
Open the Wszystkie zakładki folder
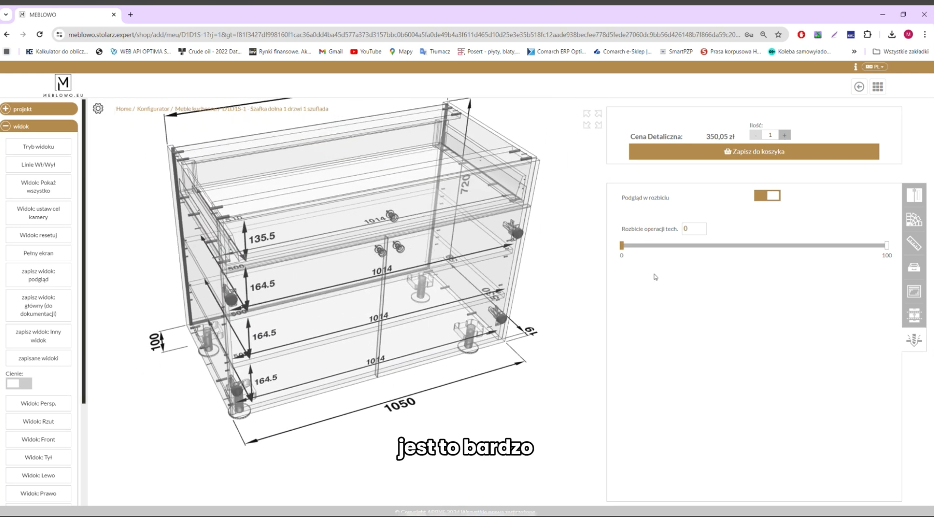click(x=900, y=51)
